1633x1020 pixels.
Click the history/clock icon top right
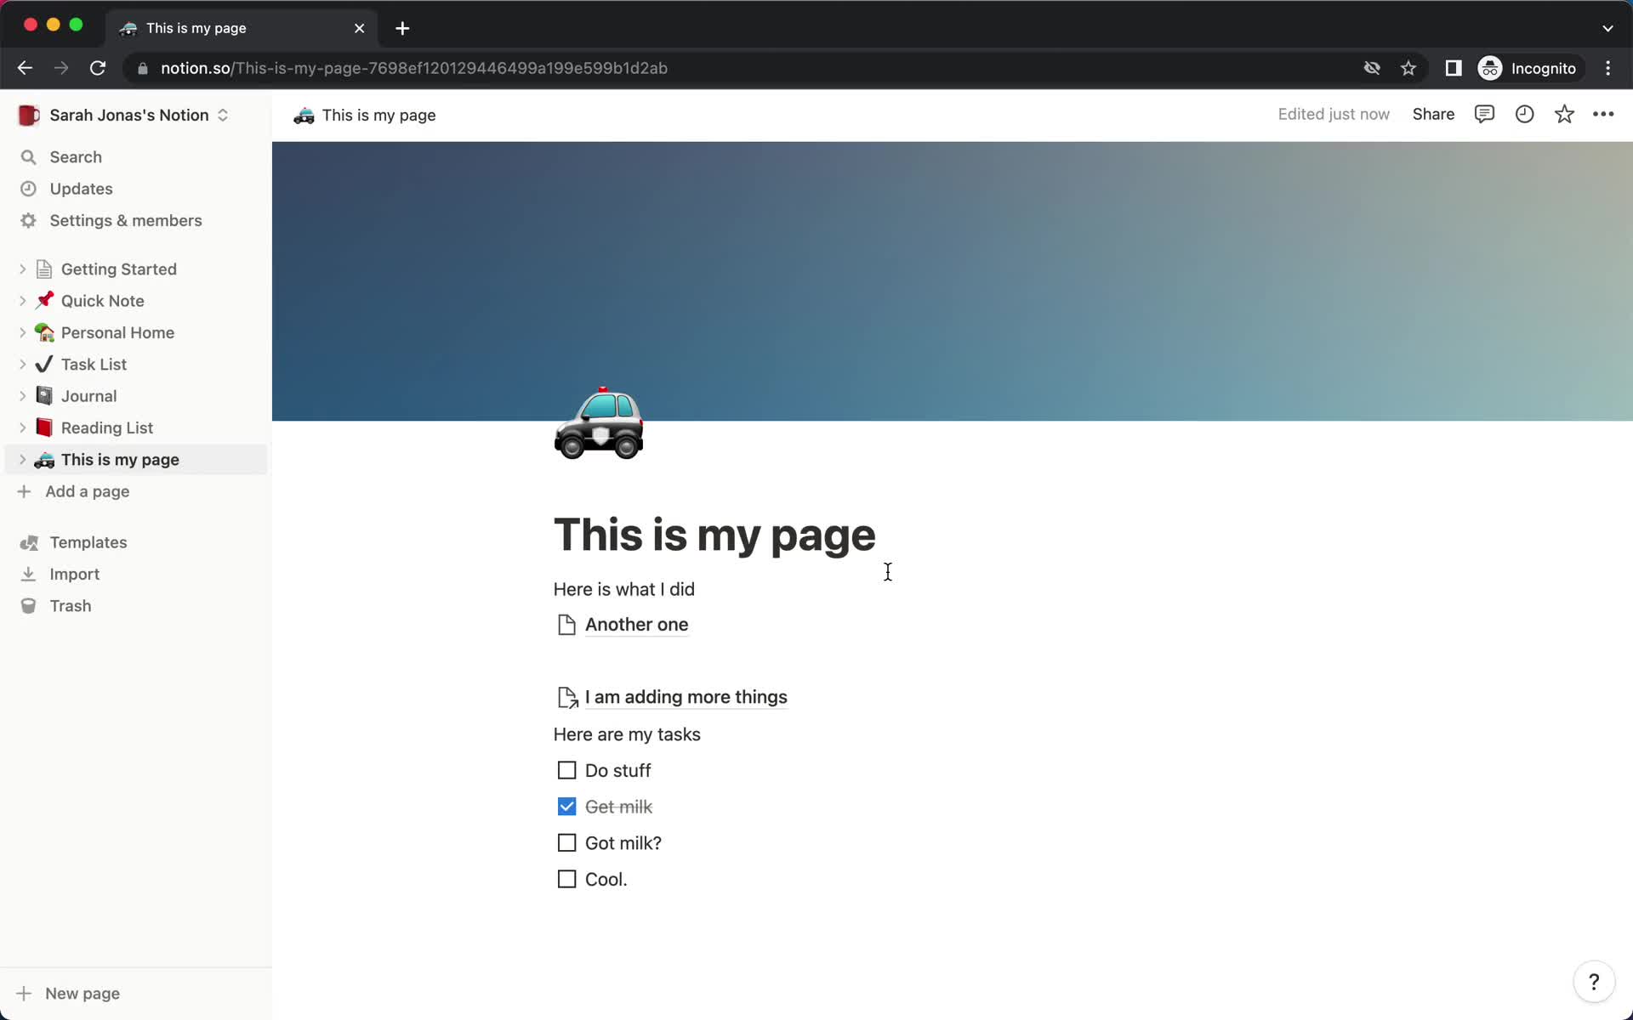click(x=1525, y=114)
